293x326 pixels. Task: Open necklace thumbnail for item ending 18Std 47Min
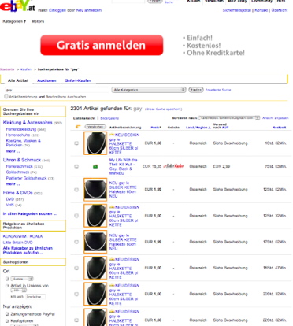coord(95,268)
